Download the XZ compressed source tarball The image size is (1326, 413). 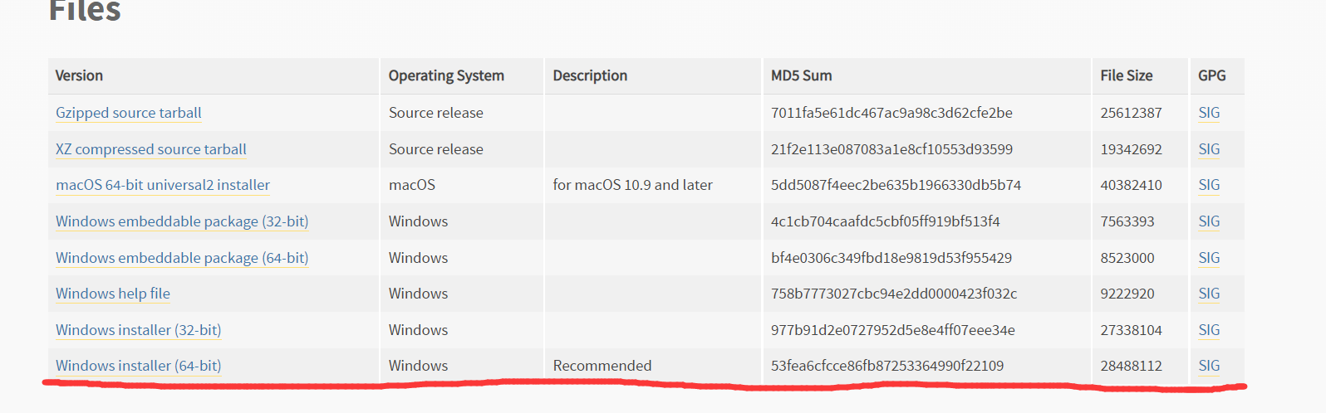(150, 149)
